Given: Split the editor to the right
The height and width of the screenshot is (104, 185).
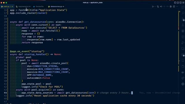Looking at the screenshot, I should 174,7.
